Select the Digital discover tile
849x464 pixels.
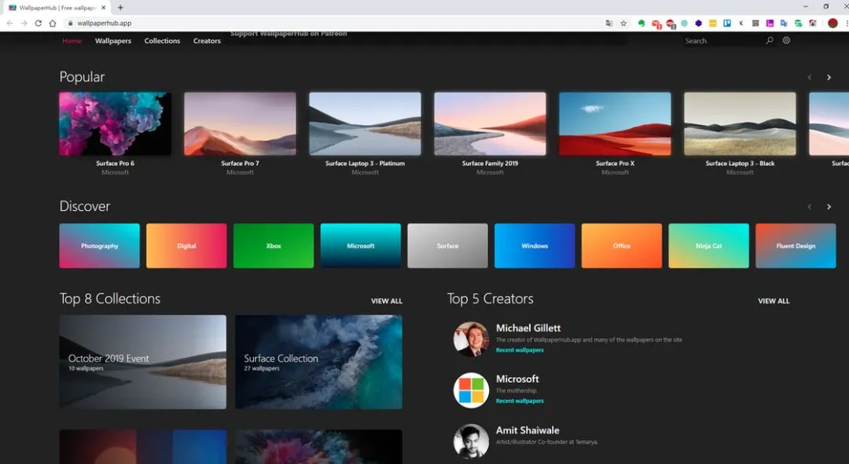186,246
